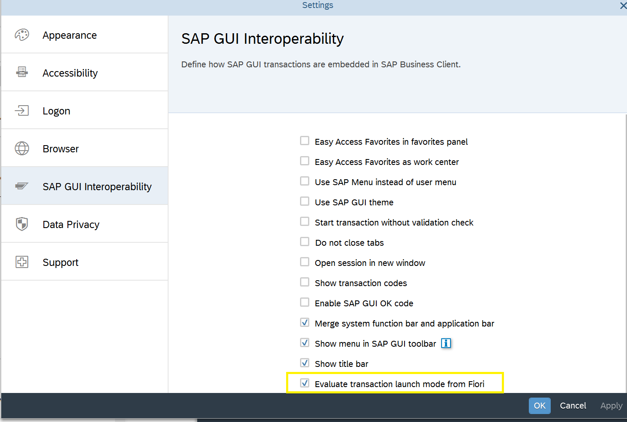Click the SAP GUI Interoperability heading

(263, 39)
